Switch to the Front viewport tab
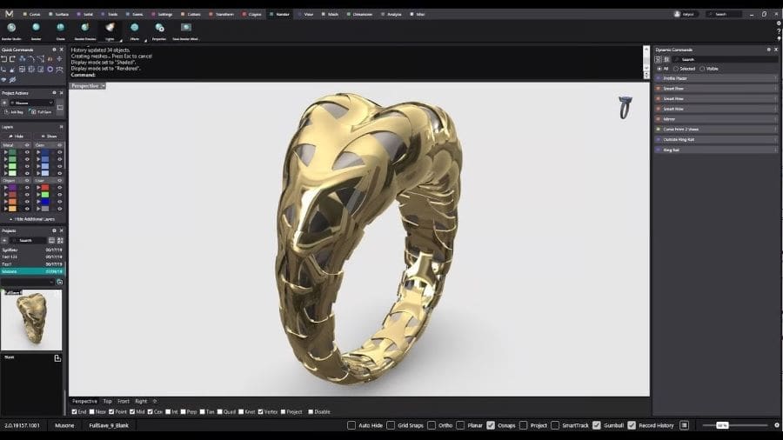The height and width of the screenshot is (440, 783). [x=124, y=401]
